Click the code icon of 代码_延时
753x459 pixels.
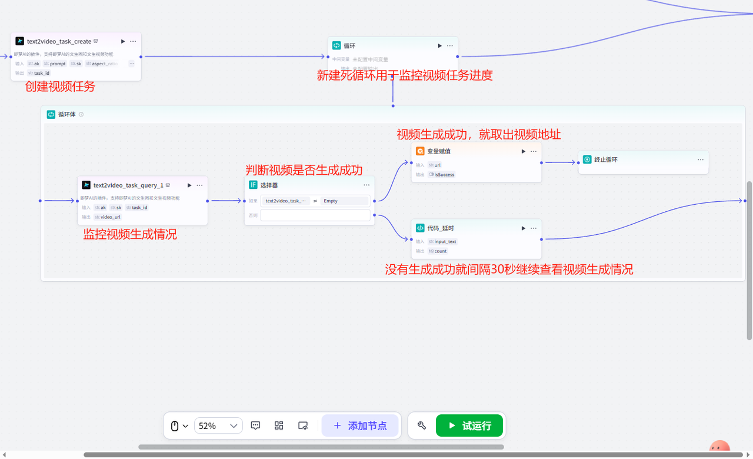(420, 228)
